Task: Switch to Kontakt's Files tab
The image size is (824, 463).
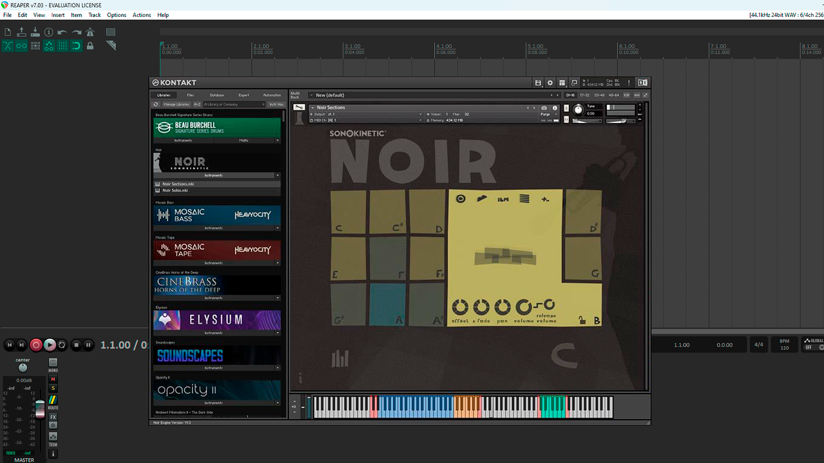Action: pos(191,95)
